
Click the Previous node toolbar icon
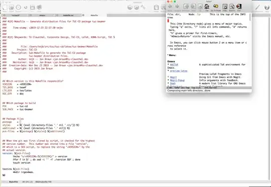click(x=186, y=7)
